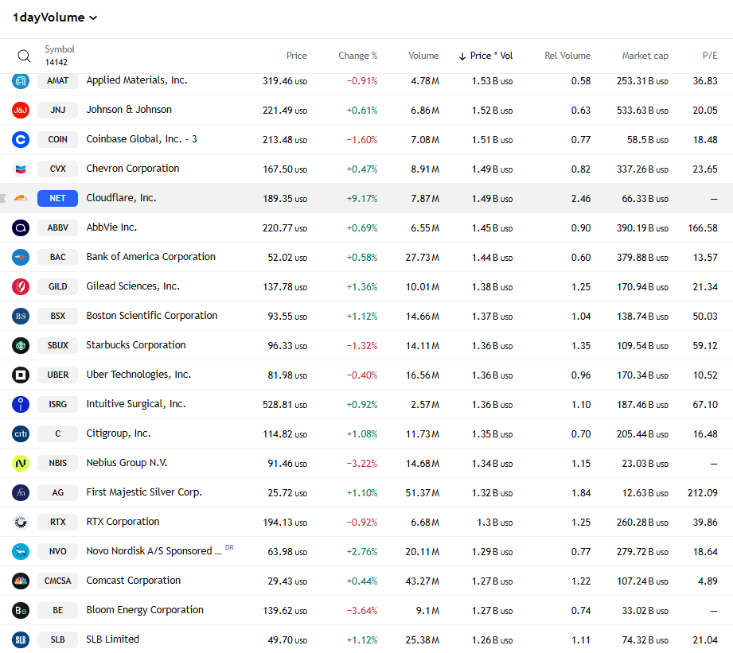Screen dimensions: 733x653
Task: Click the Johnson & Johnson logo icon
Action: coord(21,111)
